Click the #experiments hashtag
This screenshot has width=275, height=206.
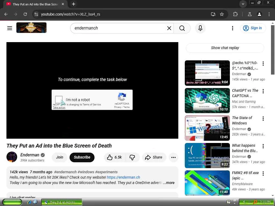pyautogui.click(x=106, y=172)
